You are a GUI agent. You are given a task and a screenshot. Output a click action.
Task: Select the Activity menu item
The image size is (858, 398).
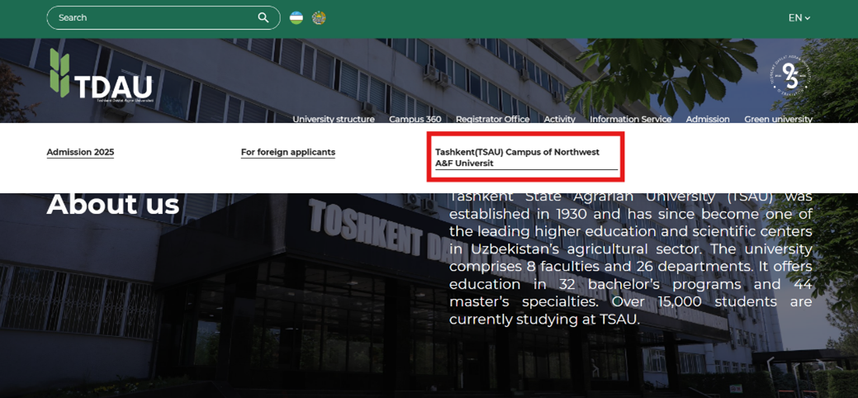[x=559, y=119]
